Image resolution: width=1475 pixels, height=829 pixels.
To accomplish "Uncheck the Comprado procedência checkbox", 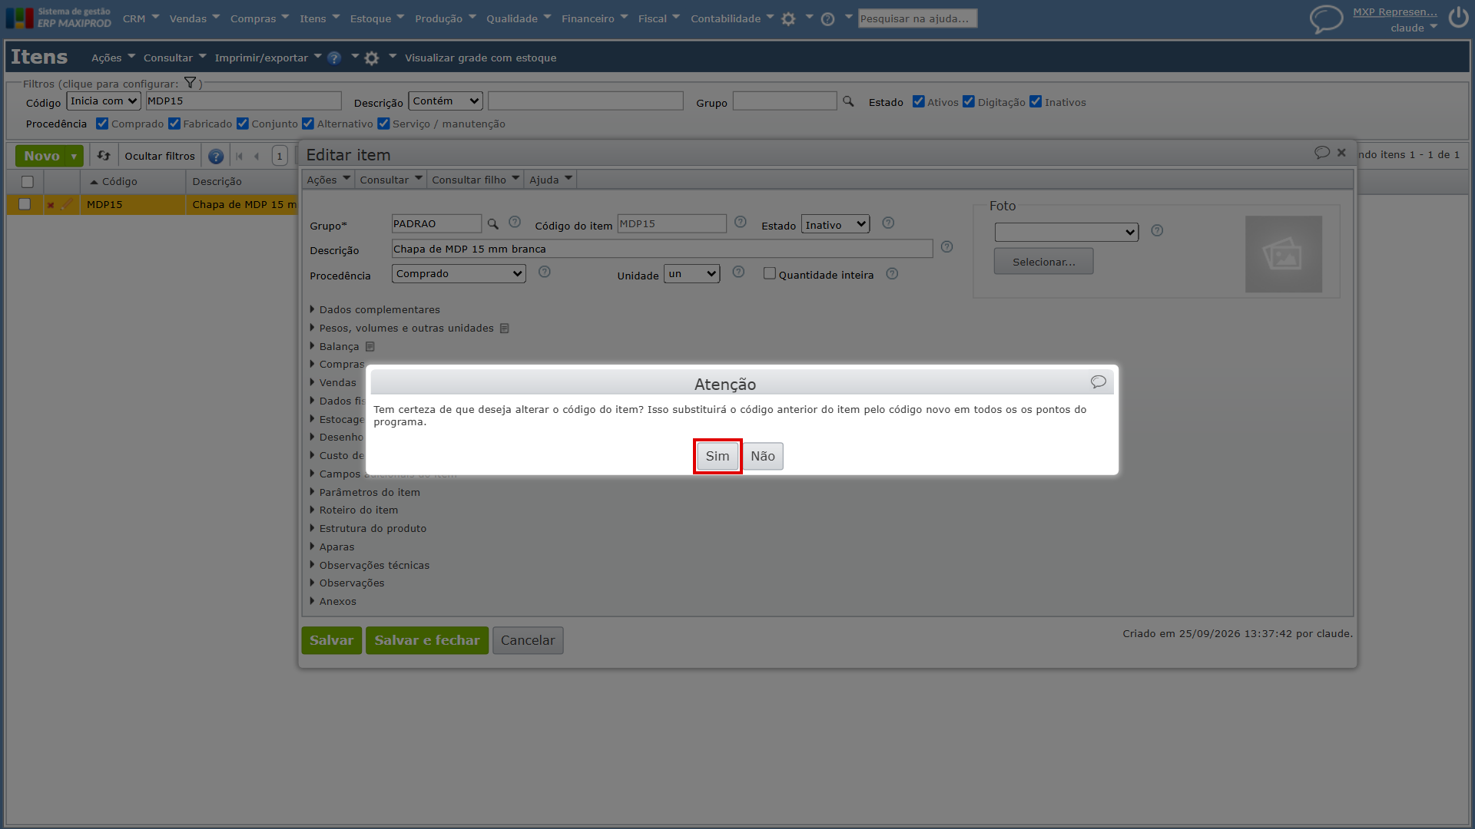I will 101,124.
